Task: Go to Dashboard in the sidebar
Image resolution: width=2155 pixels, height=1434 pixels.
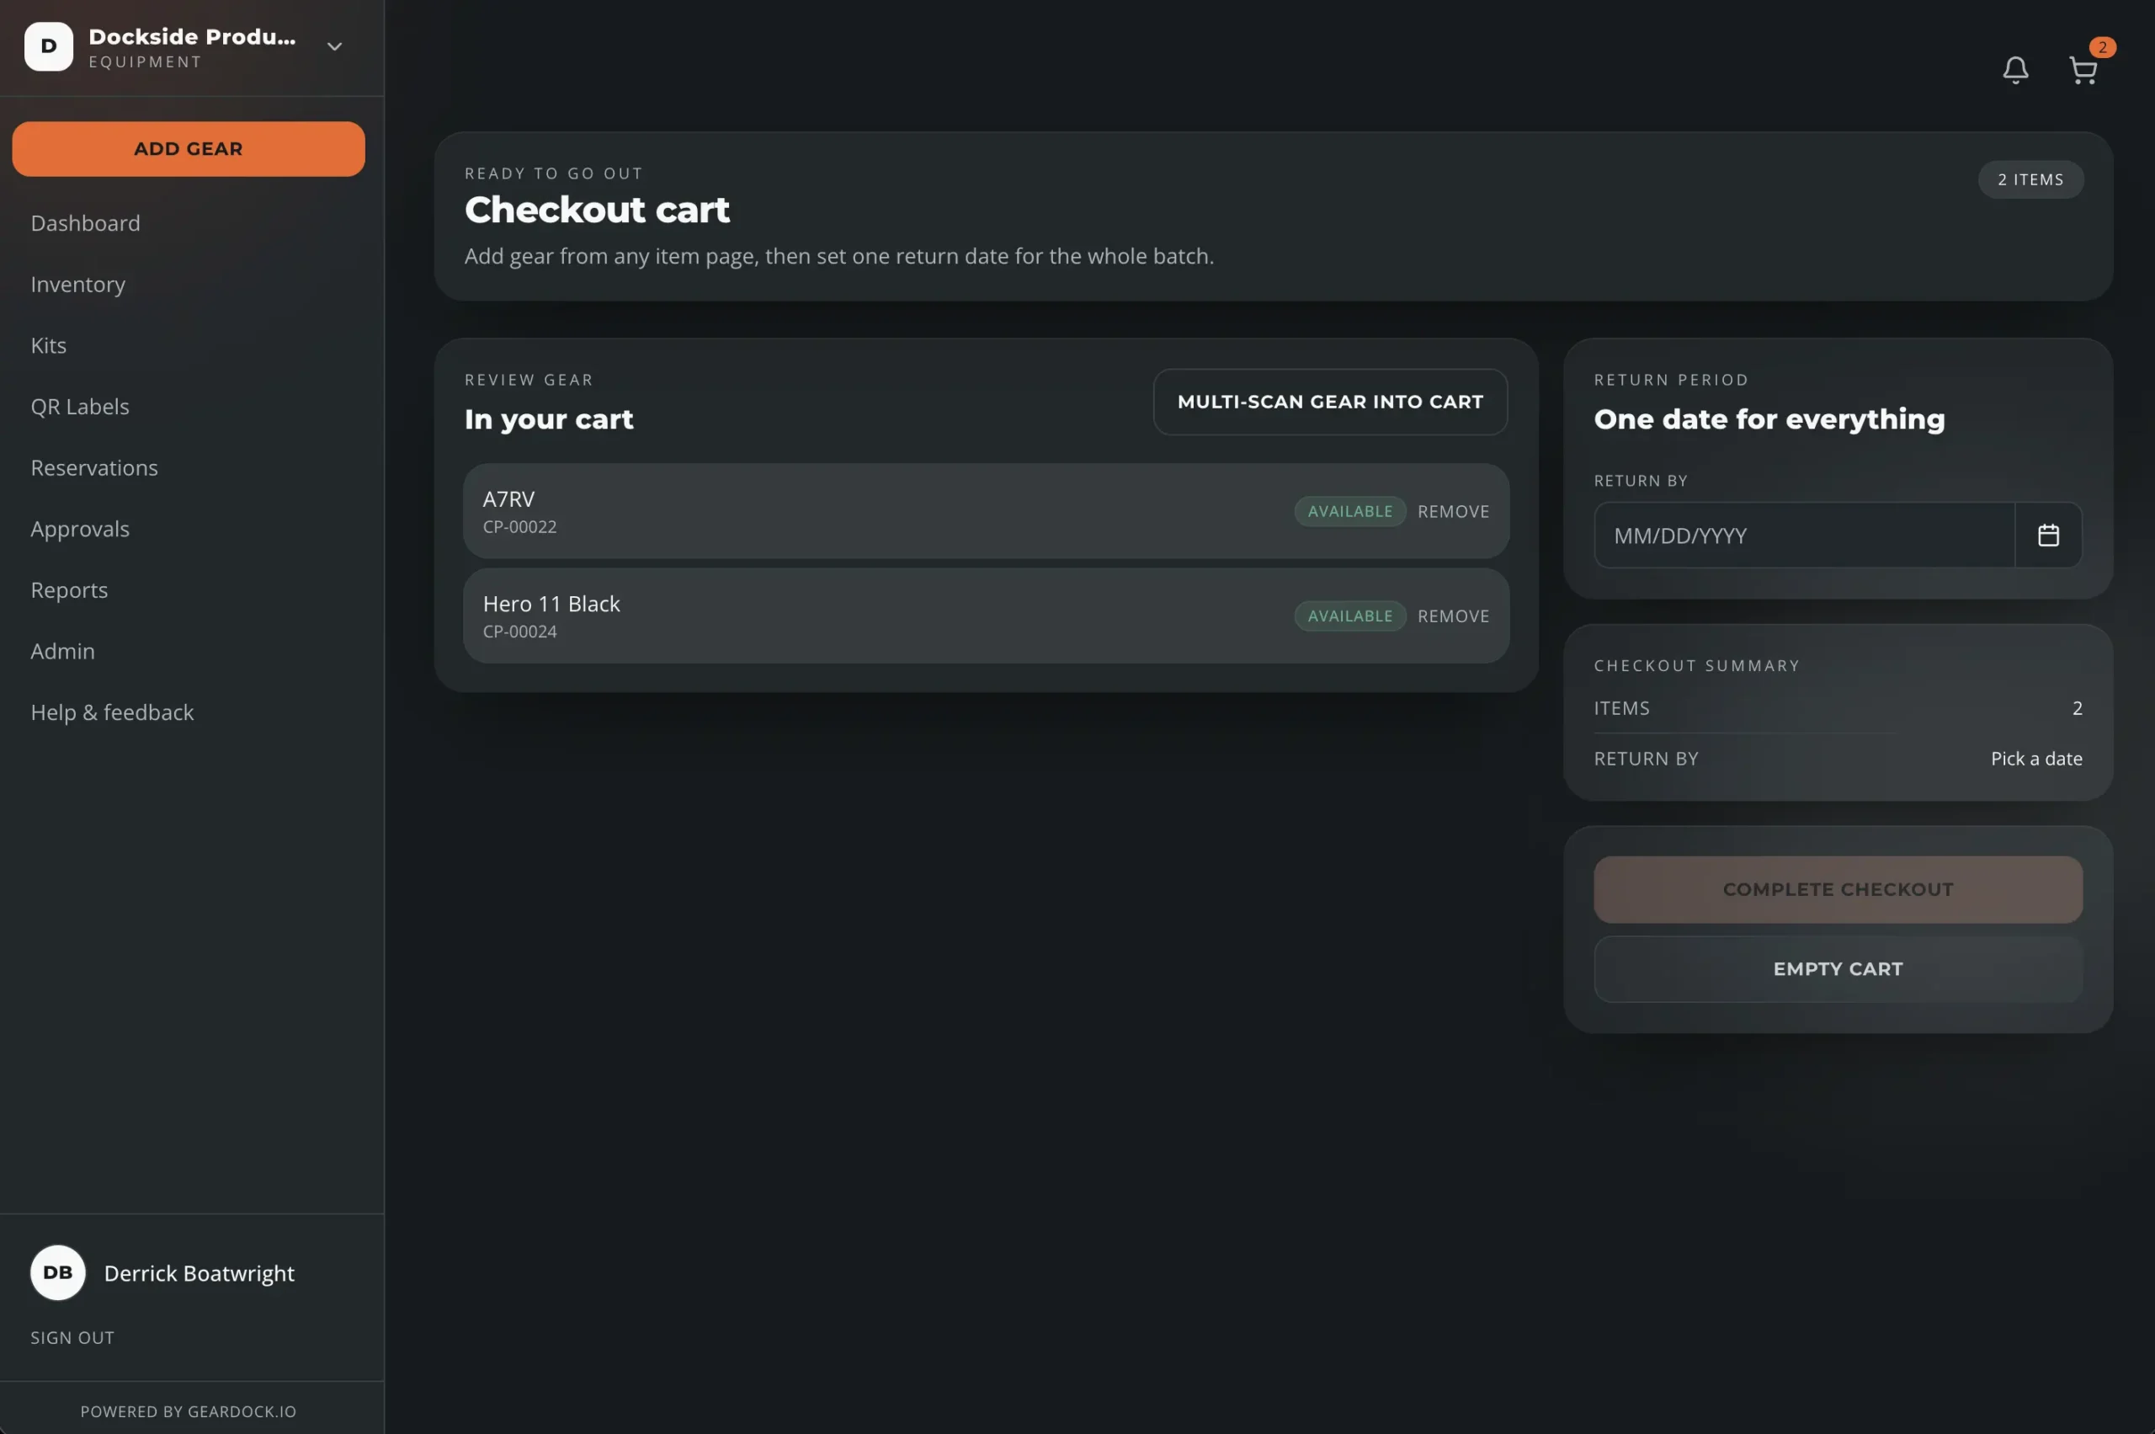Action: click(x=85, y=223)
